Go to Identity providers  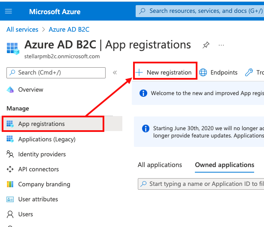point(42,154)
